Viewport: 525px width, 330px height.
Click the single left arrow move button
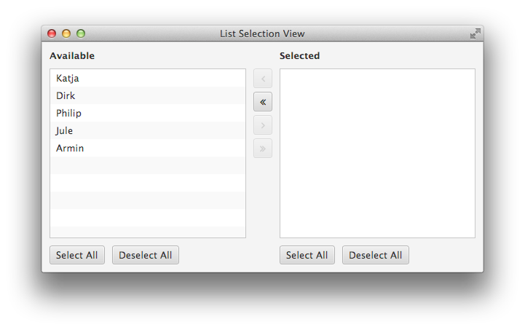point(263,79)
